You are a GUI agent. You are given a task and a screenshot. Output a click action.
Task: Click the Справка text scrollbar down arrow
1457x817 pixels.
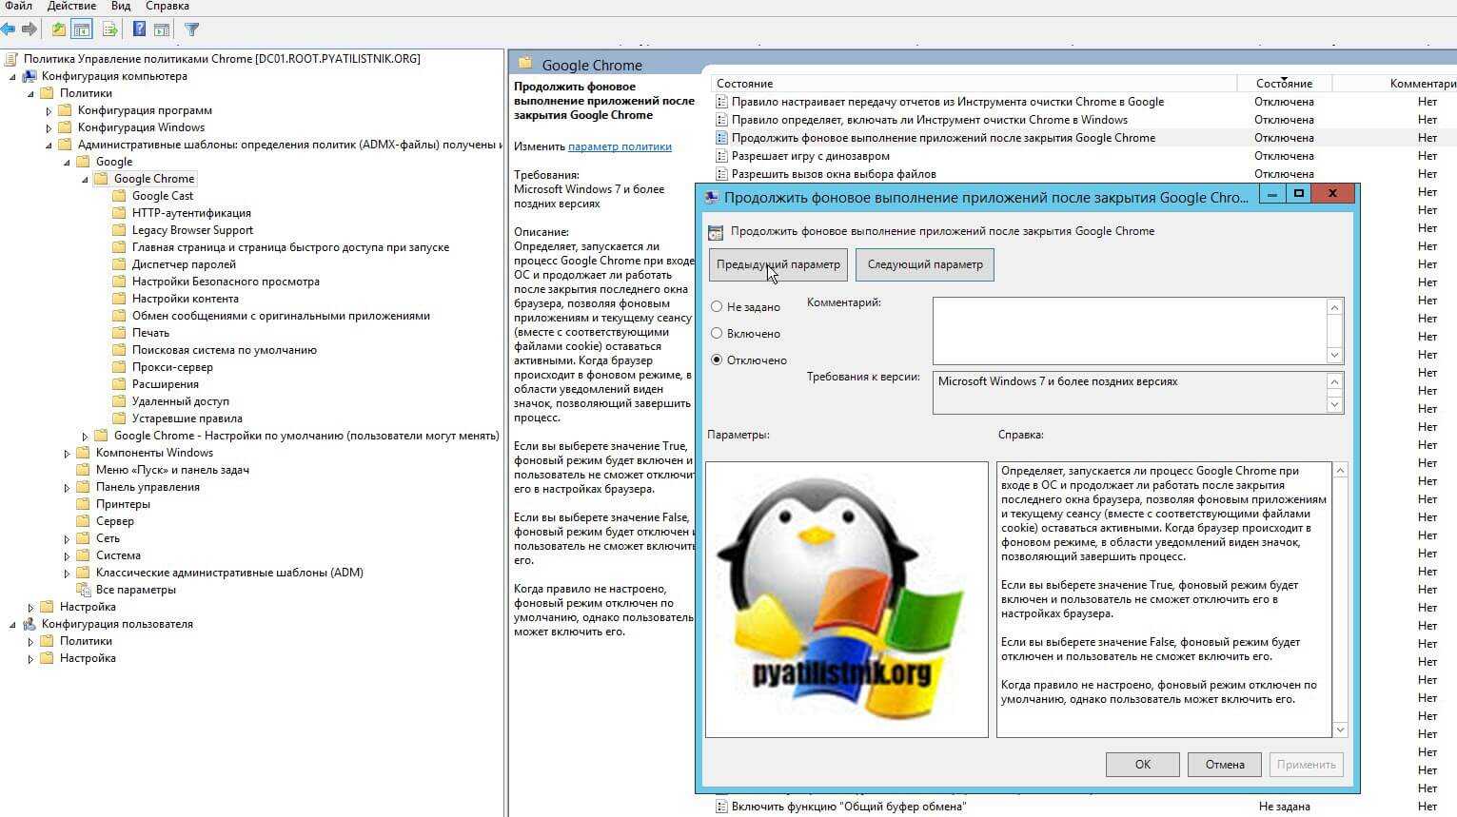click(x=1340, y=730)
